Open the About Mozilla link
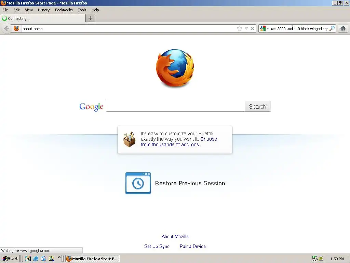Viewport: 350px width, 263px height. click(x=175, y=236)
